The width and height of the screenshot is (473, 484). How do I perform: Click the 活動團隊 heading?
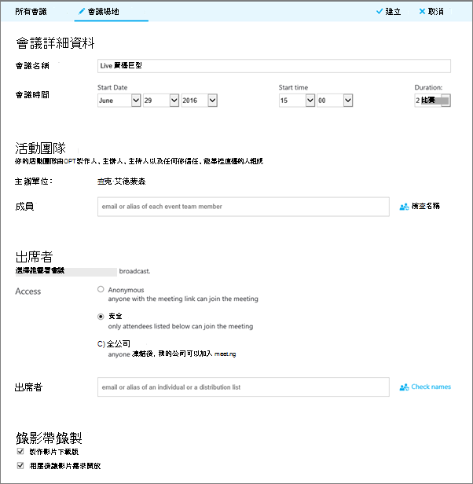40,148
